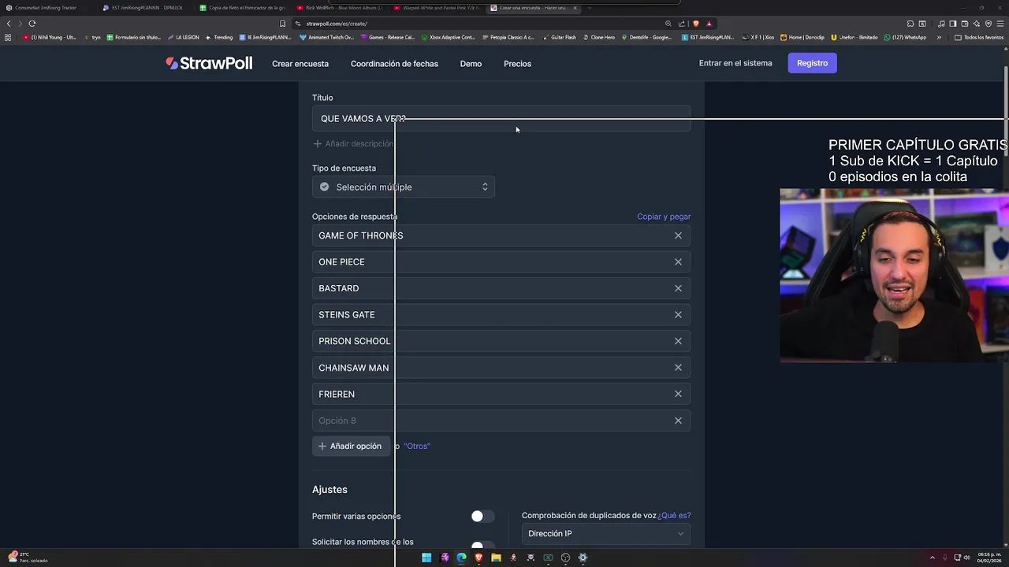Toggle Solicitar los nombres switch
This screenshot has width=1009, height=567.
click(x=482, y=545)
